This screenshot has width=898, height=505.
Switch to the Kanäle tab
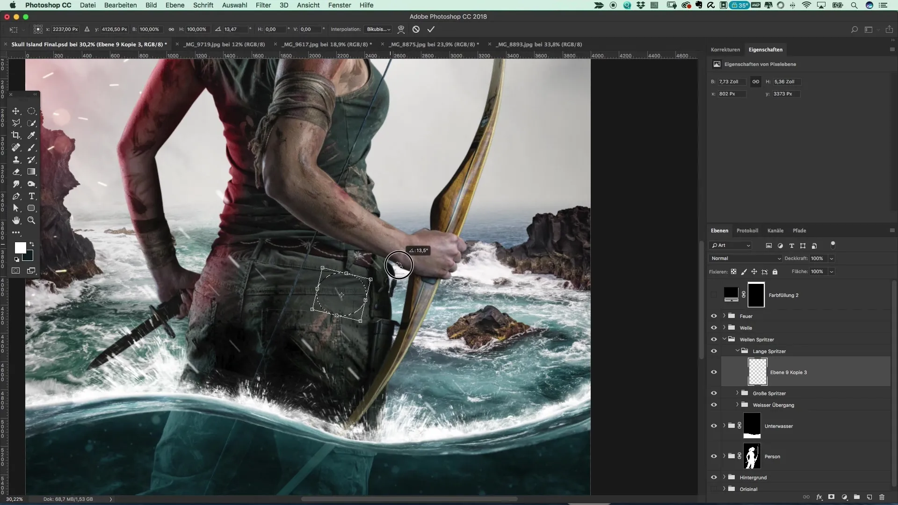click(x=775, y=231)
